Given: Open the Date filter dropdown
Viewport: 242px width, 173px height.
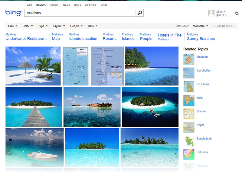Looking at the screenshot, I should pos(92,26).
